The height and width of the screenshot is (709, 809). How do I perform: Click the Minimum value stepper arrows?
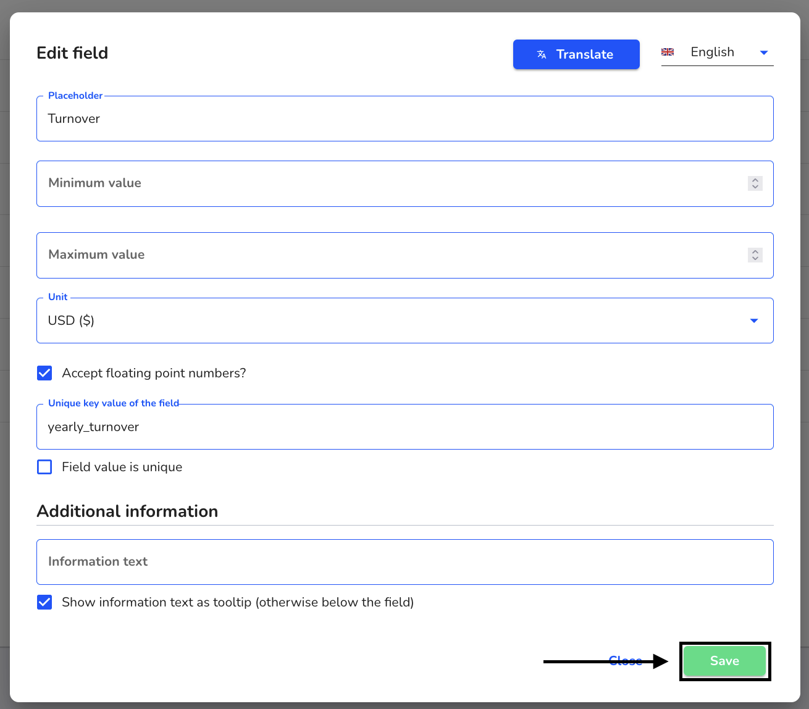pos(755,183)
